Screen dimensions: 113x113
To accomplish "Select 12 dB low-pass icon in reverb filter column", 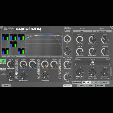I will [60, 61].
